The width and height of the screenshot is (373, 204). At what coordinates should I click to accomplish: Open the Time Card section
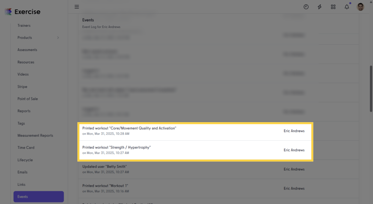26,148
